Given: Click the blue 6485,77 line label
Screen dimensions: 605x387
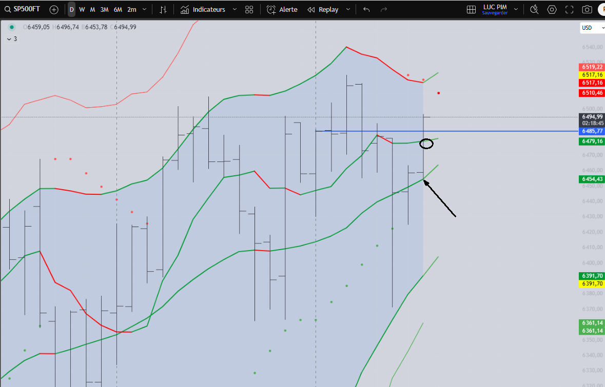Looking at the screenshot, I should [x=592, y=131].
